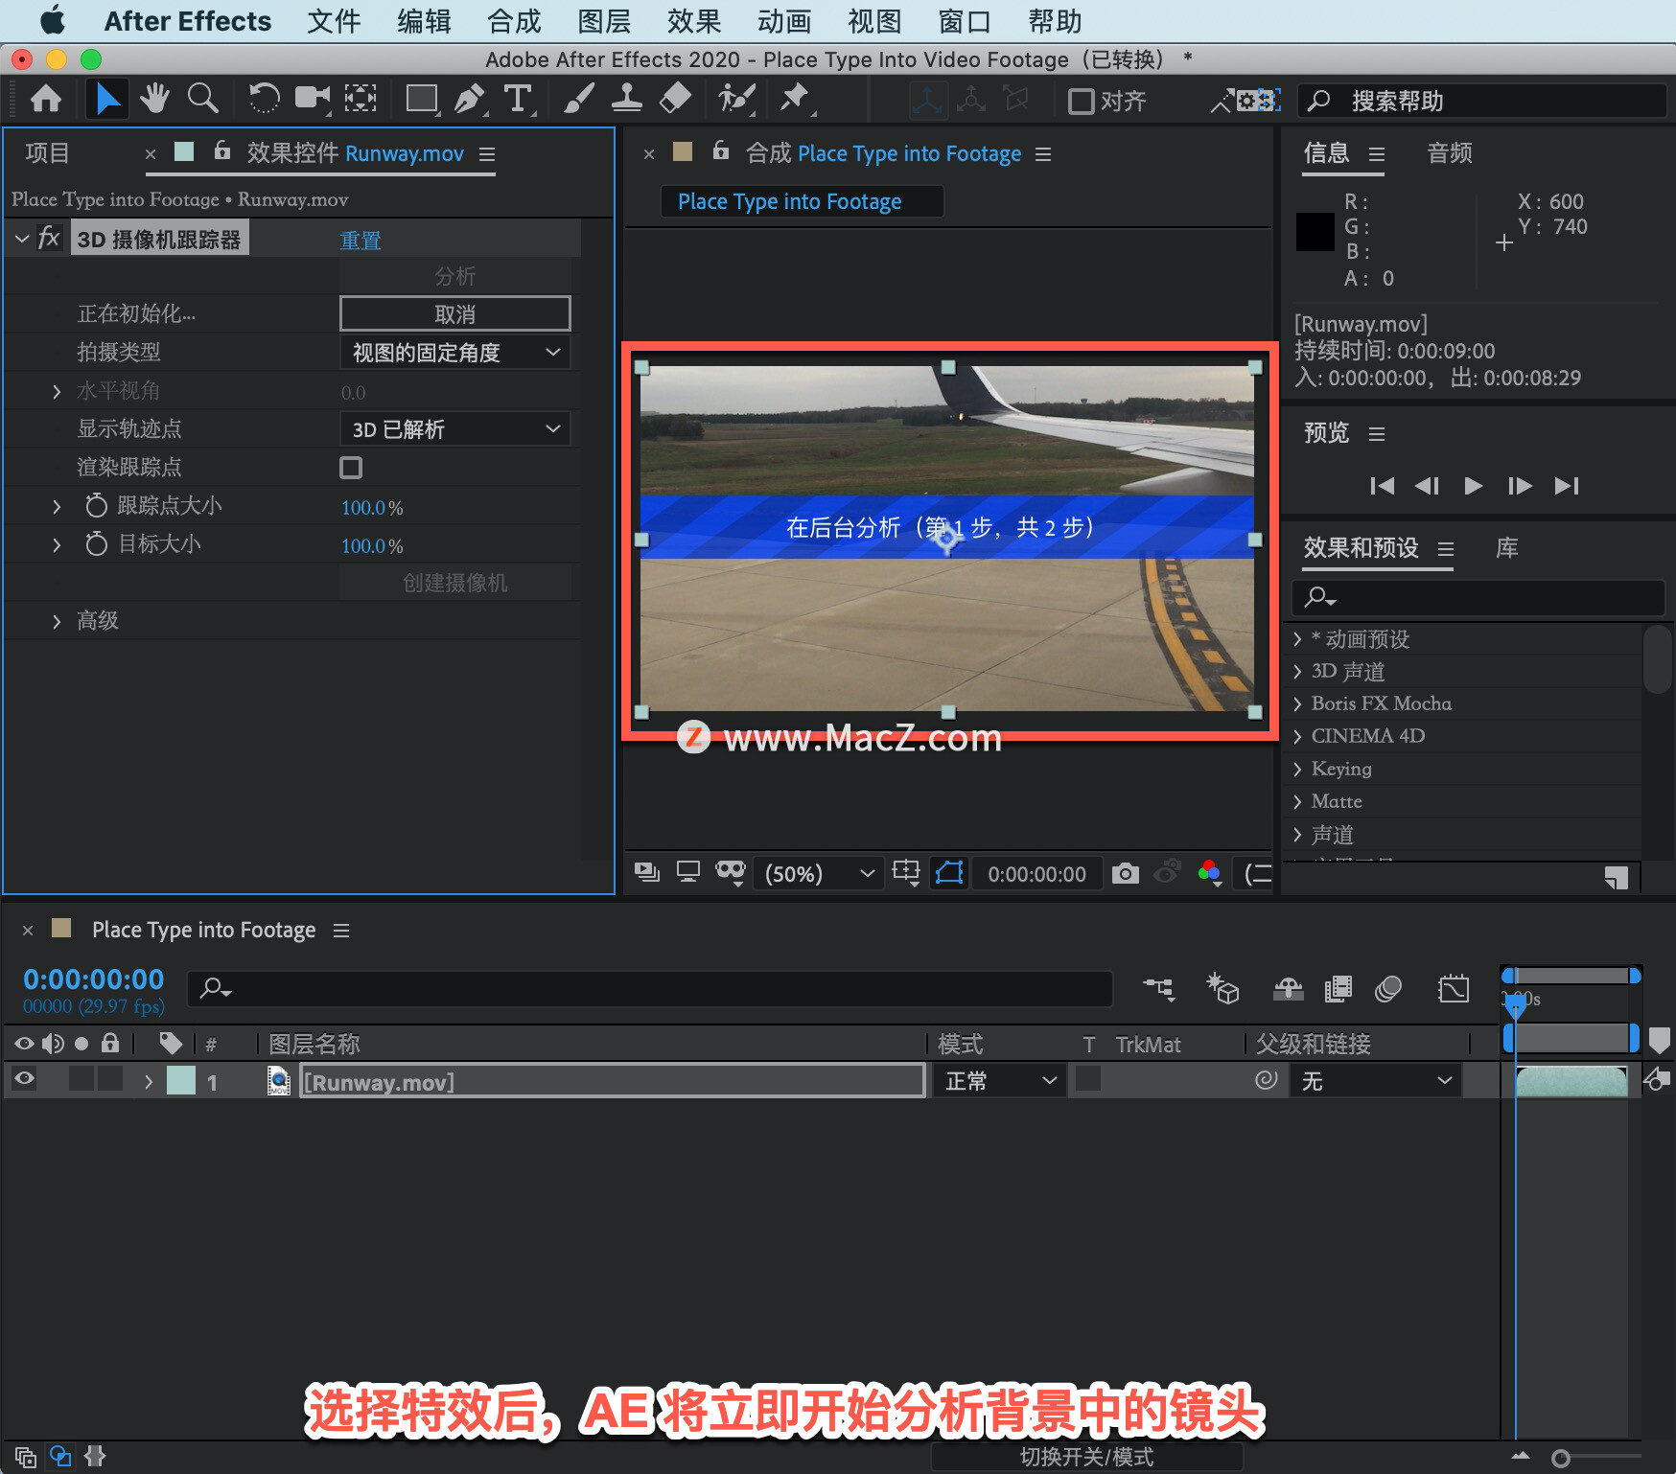Jump to the last frame in preview
Viewport: 1676px width, 1474px height.
pos(1567,486)
